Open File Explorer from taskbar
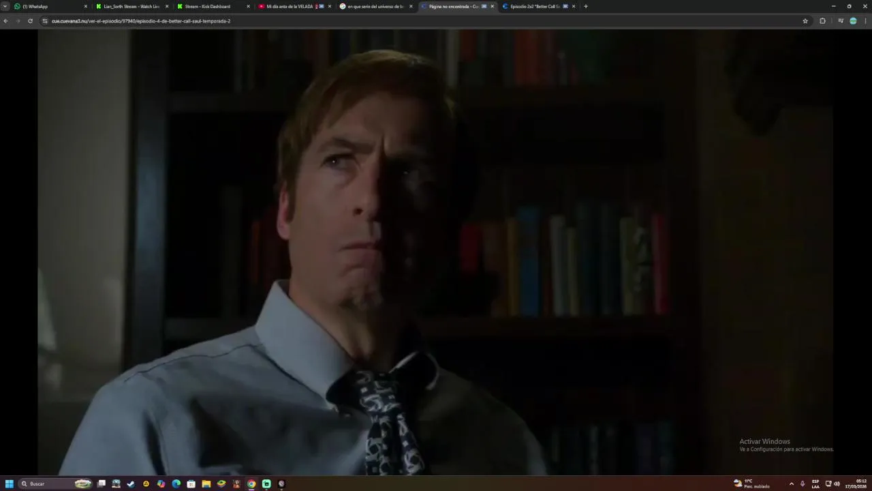The height and width of the screenshot is (491, 872). tap(206, 483)
